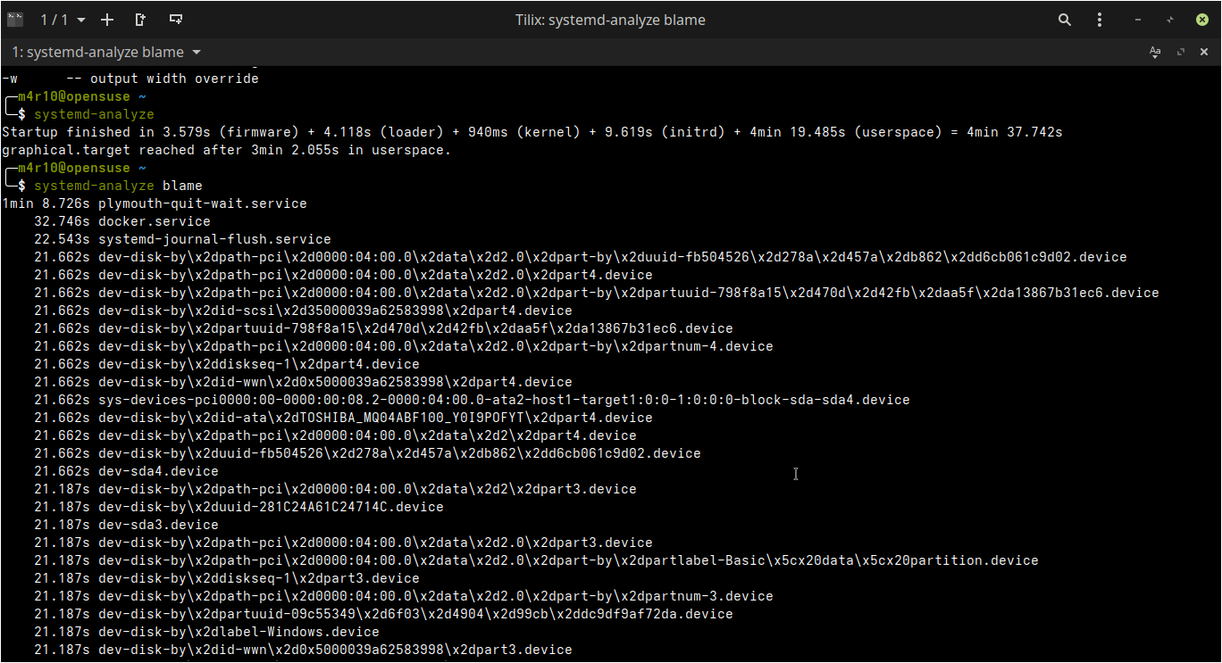Click the x2ddiskseq-1 x2dpart3.device line

click(x=227, y=578)
